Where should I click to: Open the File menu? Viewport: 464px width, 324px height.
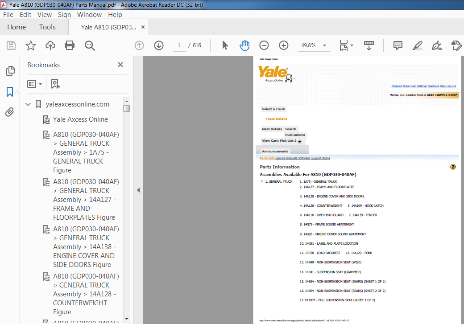[8, 15]
